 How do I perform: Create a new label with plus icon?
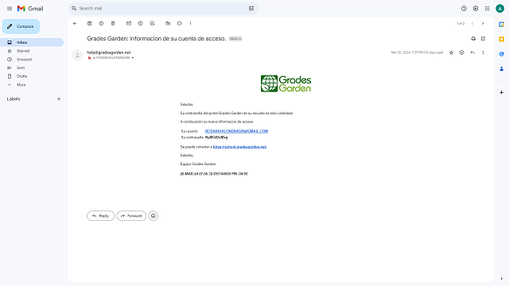coord(59,99)
